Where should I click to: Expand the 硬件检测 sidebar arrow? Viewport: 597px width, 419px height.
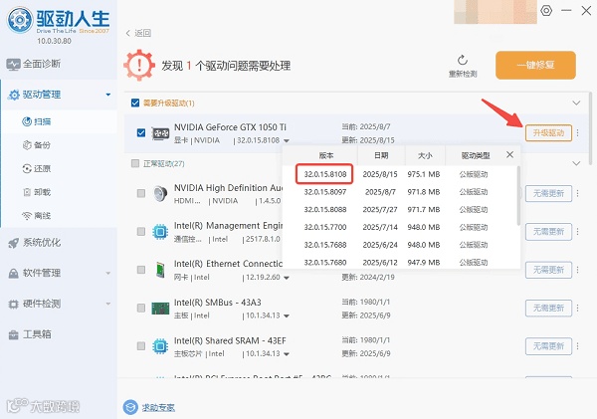pos(108,304)
